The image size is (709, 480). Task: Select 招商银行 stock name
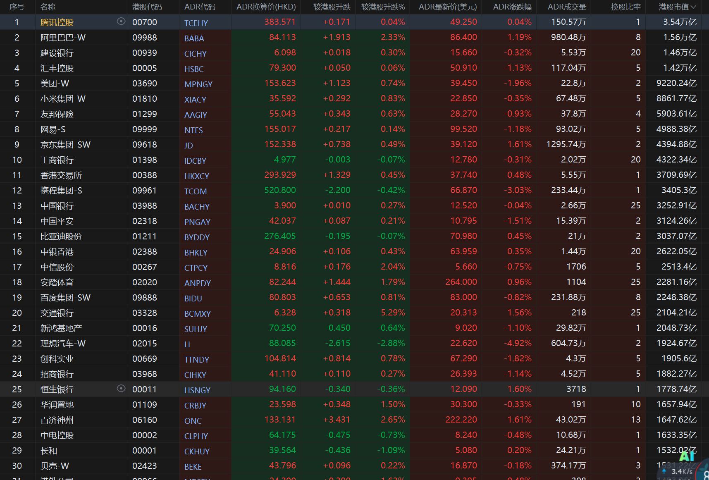57,374
